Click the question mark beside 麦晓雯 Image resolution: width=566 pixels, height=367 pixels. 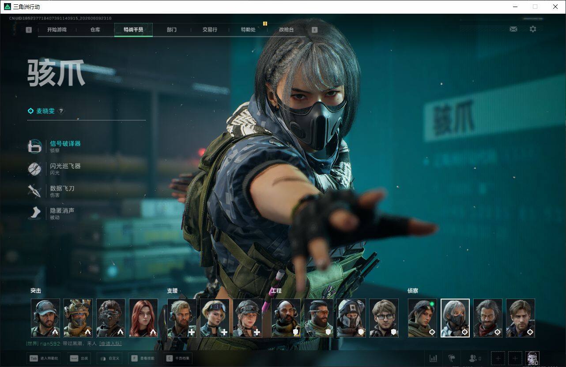(61, 111)
